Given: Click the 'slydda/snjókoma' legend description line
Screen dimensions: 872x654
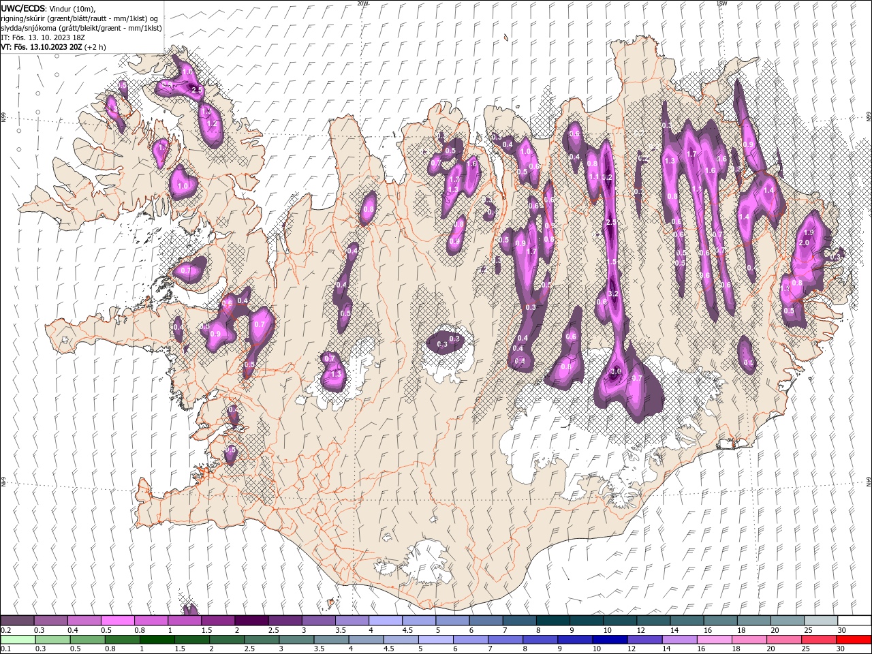Looking at the screenshot, I should tap(81, 28).
